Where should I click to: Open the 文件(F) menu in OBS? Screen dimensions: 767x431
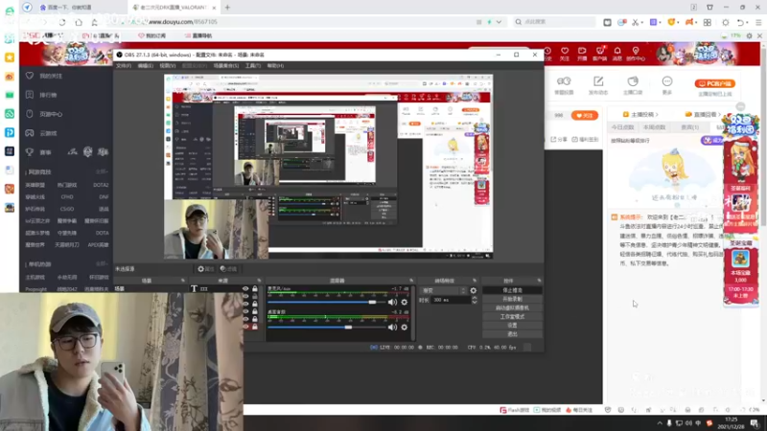[124, 65]
